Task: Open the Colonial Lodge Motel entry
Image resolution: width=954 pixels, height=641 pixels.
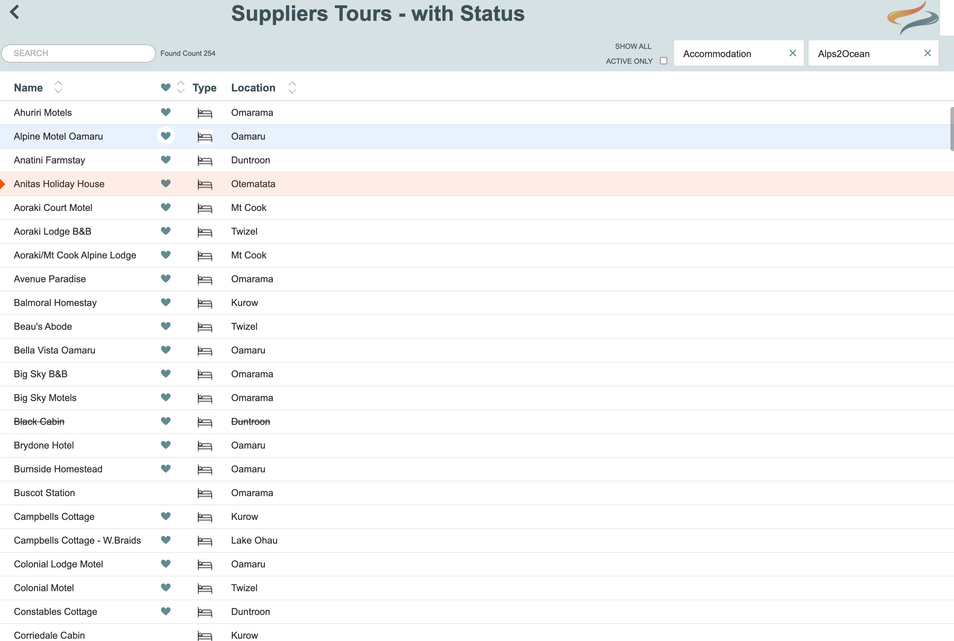Action: [58, 564]
